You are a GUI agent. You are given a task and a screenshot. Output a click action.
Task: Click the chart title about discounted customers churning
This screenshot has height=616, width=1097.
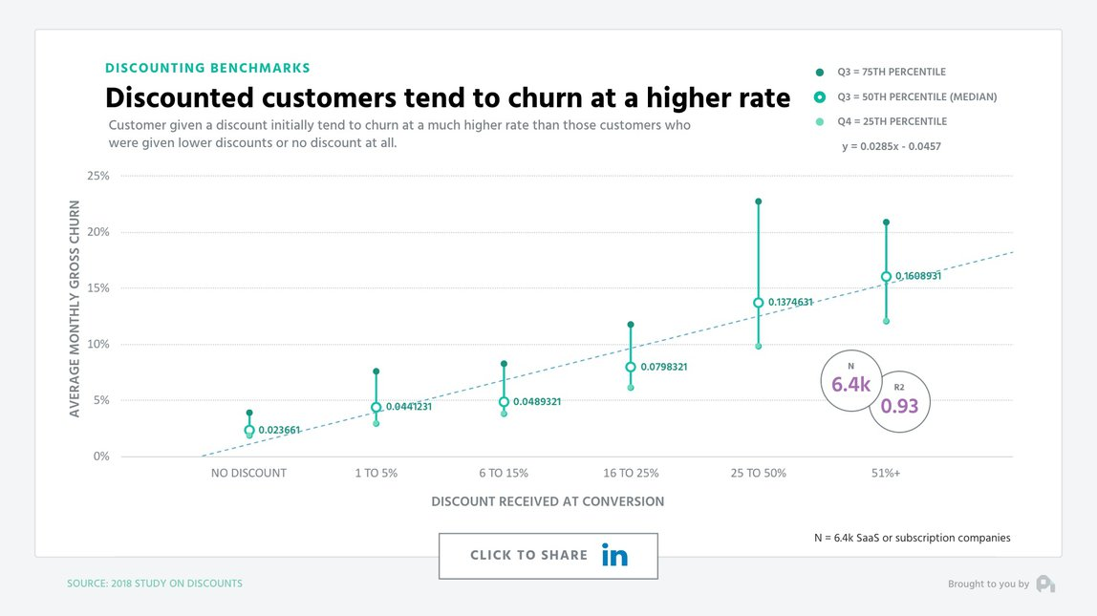(447, 97)
